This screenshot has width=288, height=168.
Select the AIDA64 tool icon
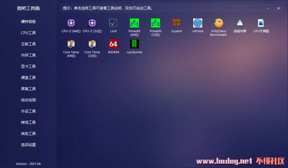click(113, 44)
